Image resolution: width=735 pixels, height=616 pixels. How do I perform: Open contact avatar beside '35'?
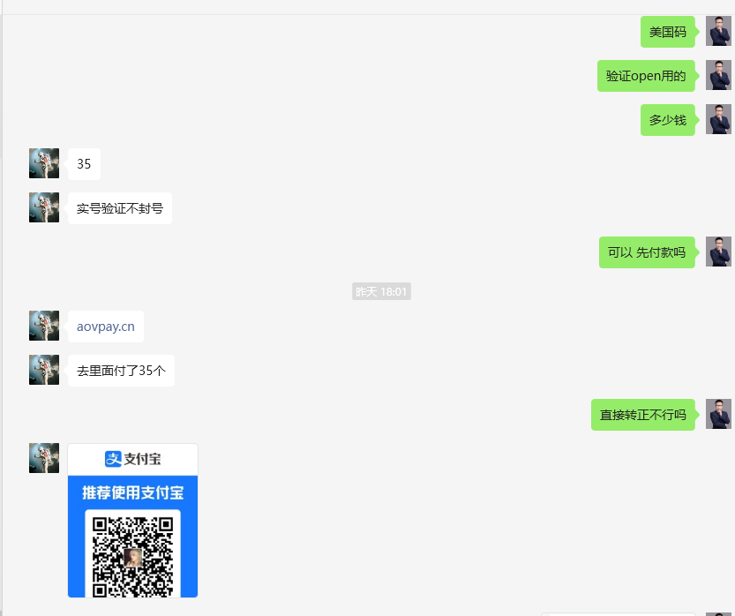(x=44, y=163)
